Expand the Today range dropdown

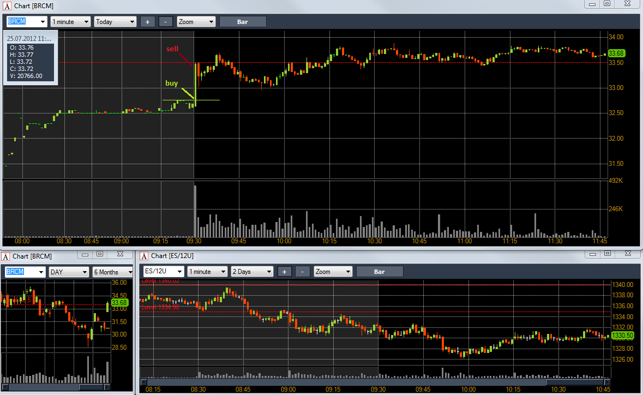115,22
